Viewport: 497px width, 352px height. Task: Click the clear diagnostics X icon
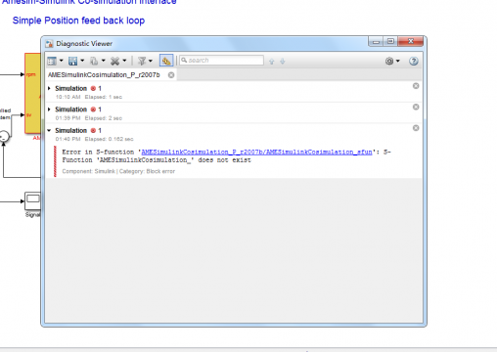[114, 61]
